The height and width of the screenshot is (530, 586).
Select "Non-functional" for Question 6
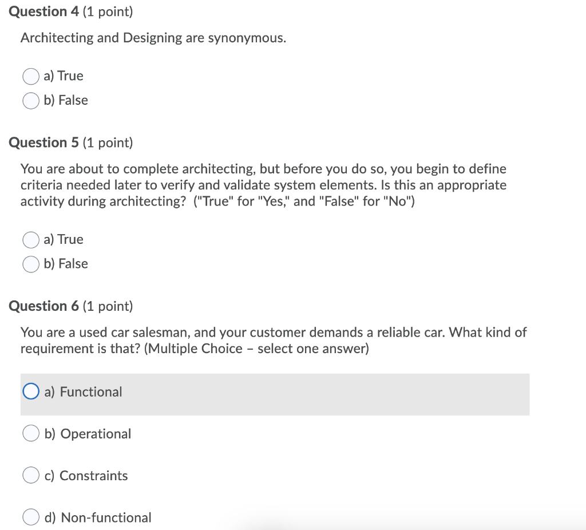click(x=31, y=517)
